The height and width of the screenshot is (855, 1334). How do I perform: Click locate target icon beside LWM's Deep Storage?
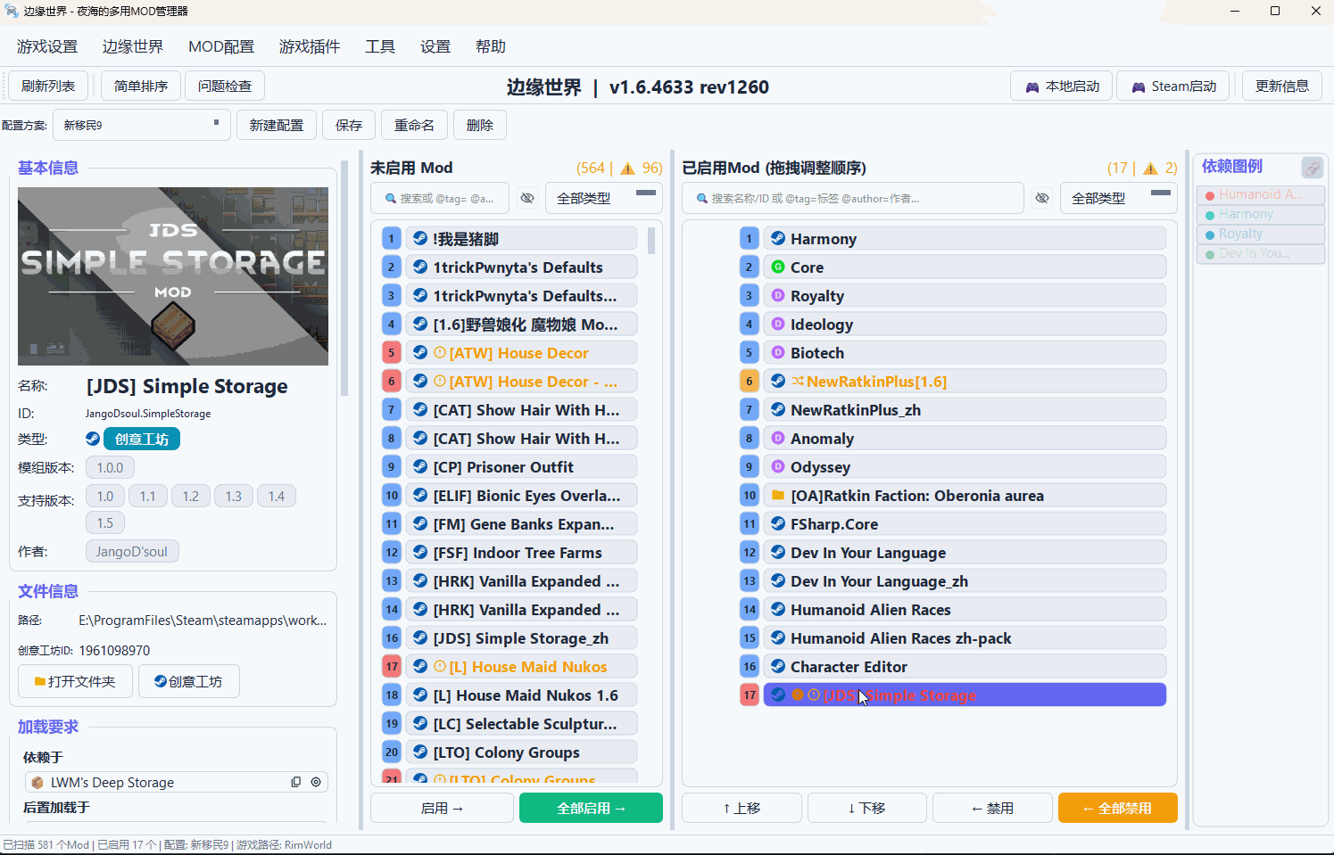(316, 782)
